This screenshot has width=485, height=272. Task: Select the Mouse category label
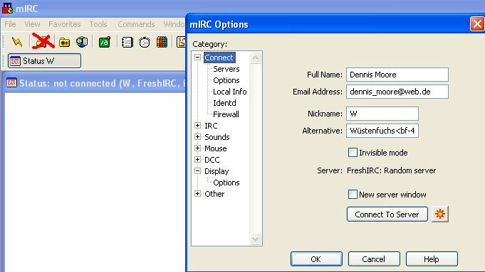point(216,148)
